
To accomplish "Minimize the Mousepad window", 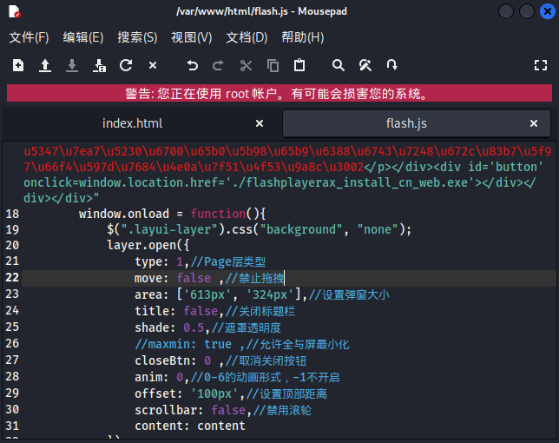I will [x=505, y=11].
